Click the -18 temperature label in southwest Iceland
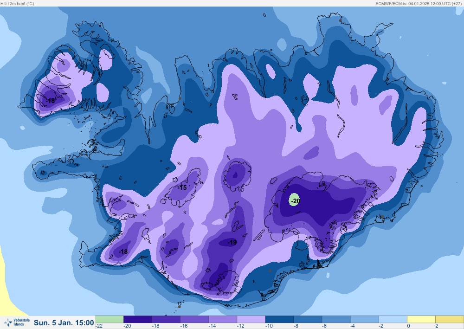 123,252
